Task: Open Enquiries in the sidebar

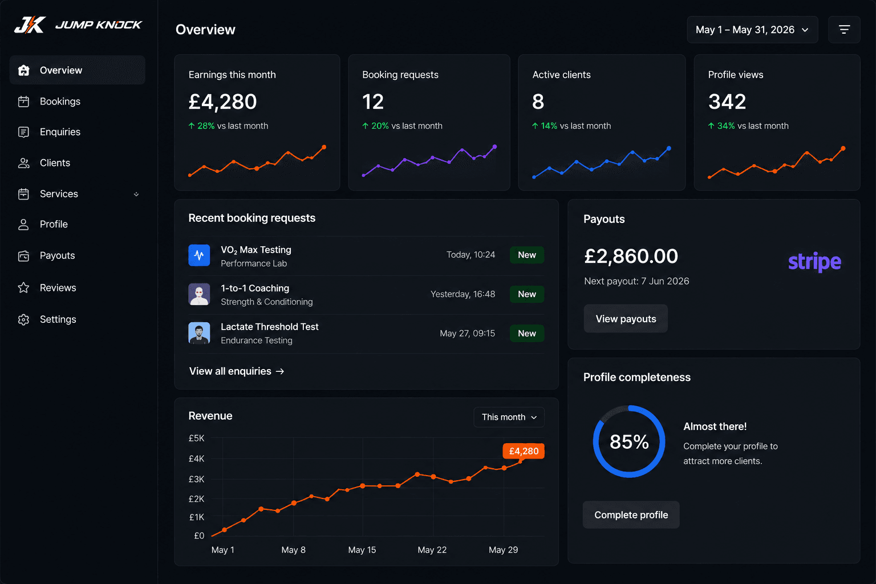Action: point(78,132)
